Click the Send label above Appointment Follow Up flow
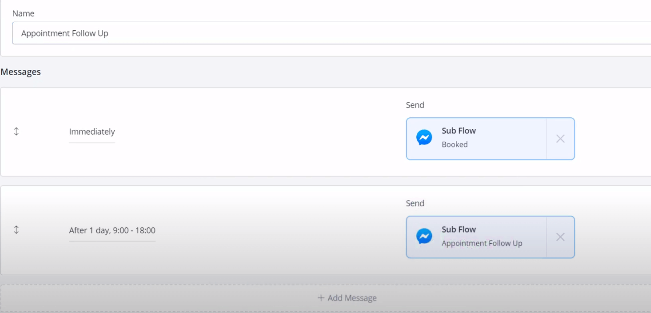Screen dimensions: 651x313 coord(415,203)
